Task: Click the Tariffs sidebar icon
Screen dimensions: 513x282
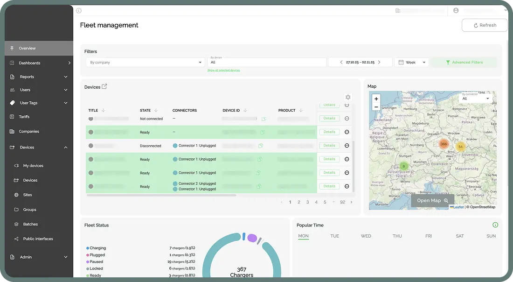Action: coord(12,117)
